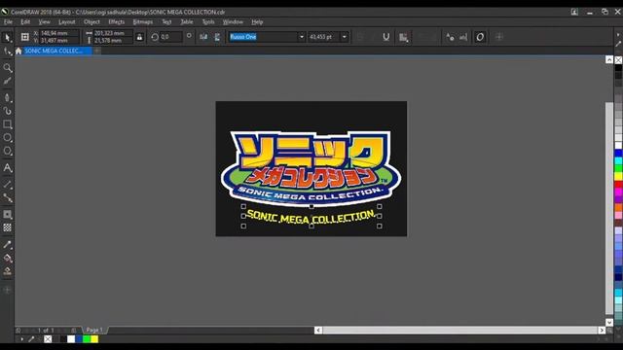Click the mirror text horizontally icon
Image resolution: width=623 pixels, height=350 pixels.
[x=203, y=37]
